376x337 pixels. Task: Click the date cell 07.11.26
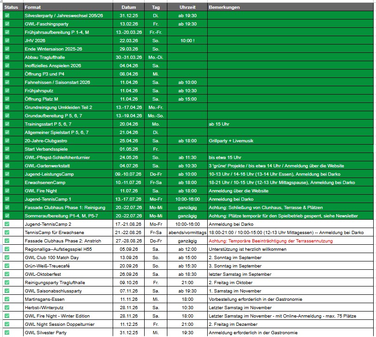129,291
